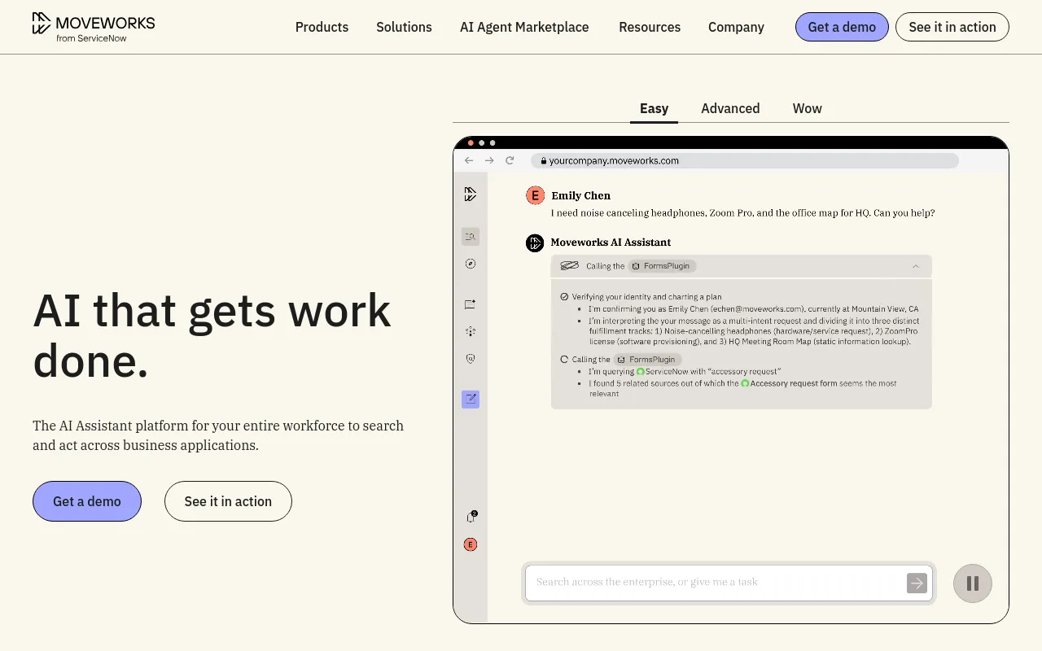Click the "I need noise canceling headphones" message
This screenshot has height=651, width=1042.
pos(742,213)
